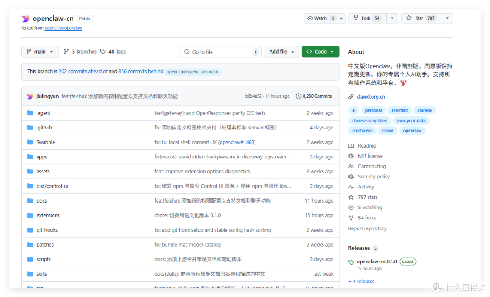Select the 'assistant' topic tag

pyautogui.click(x=399, y=110)
